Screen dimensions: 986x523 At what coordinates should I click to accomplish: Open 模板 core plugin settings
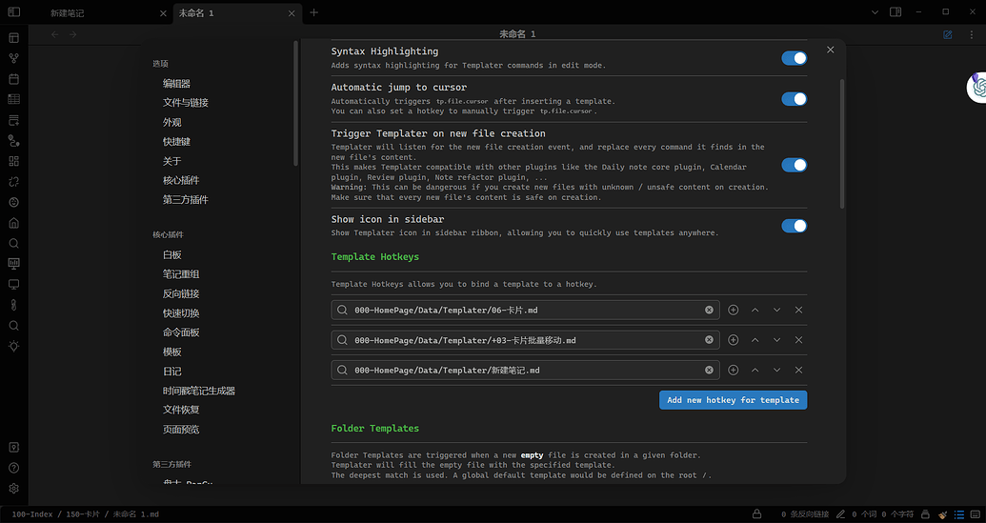(172, 352)
